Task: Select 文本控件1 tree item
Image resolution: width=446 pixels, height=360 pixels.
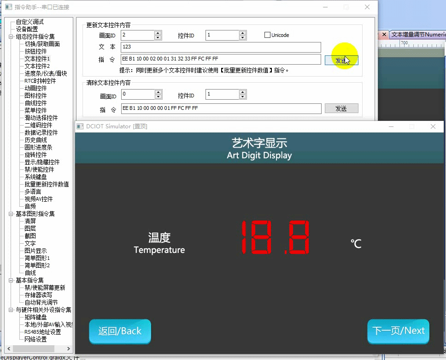Action: click(x=37, y=59)
